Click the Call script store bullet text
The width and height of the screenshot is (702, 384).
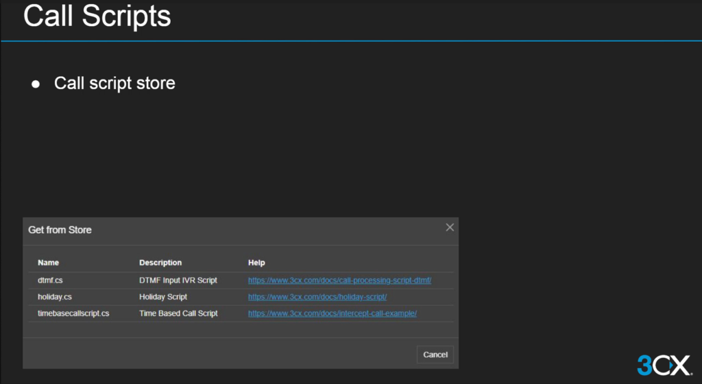click(x=114, y=84)
